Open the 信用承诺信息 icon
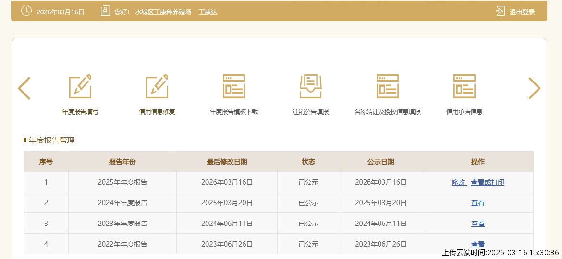 click(x=464, y=87)
